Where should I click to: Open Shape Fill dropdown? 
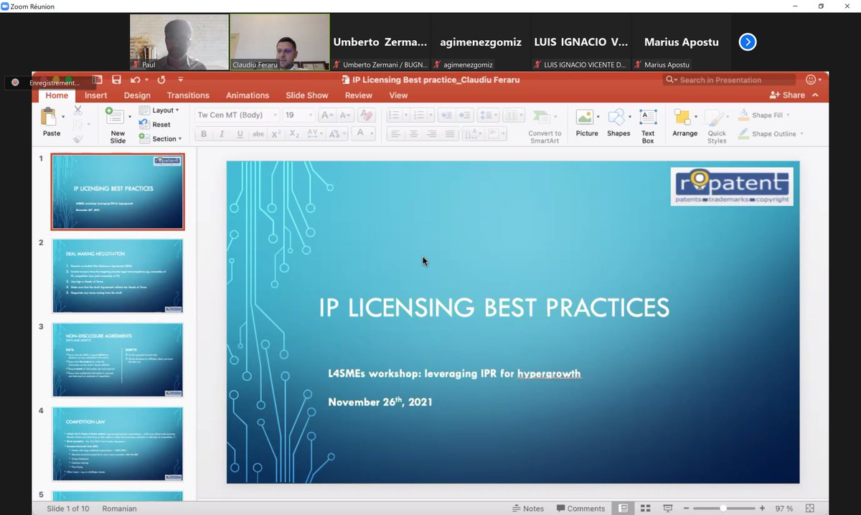click(x=787, y=115)
